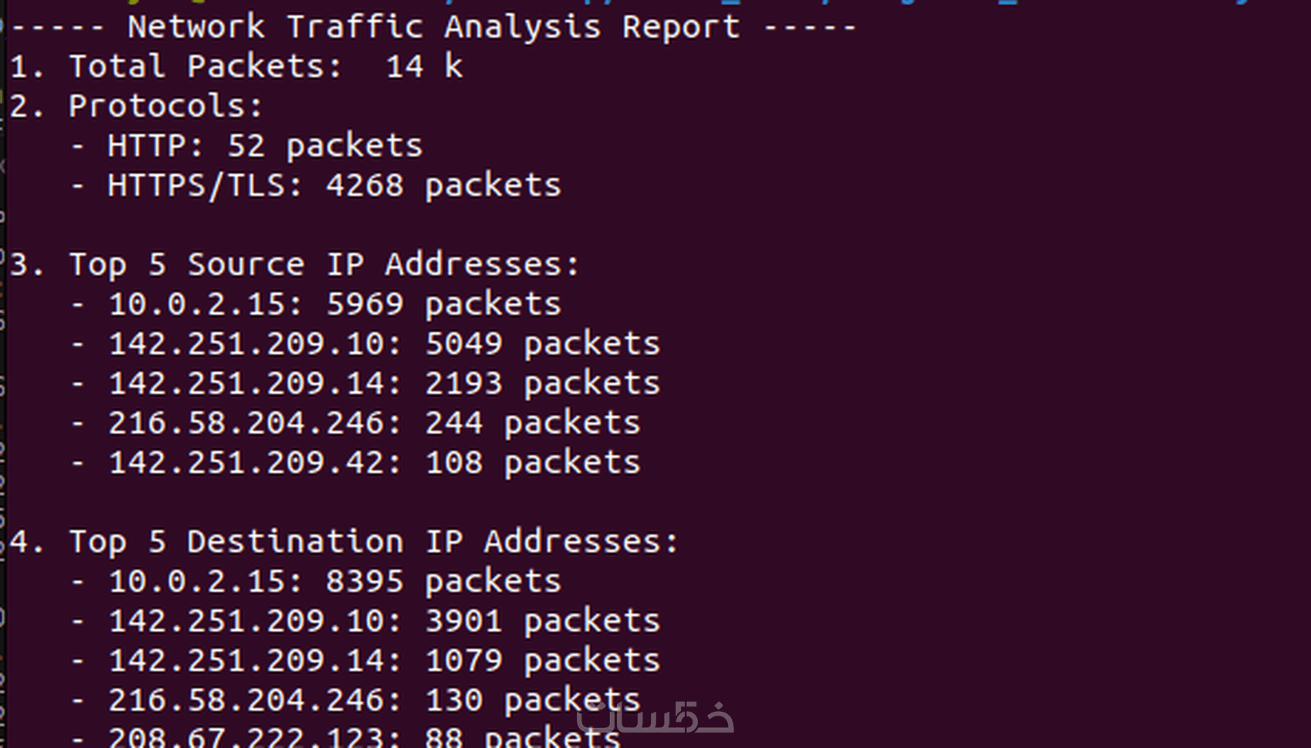Viewport: 1311px width, 748px height.
Task: Click the Network Traffic Analysis Report heading
Action: (433, 28)
